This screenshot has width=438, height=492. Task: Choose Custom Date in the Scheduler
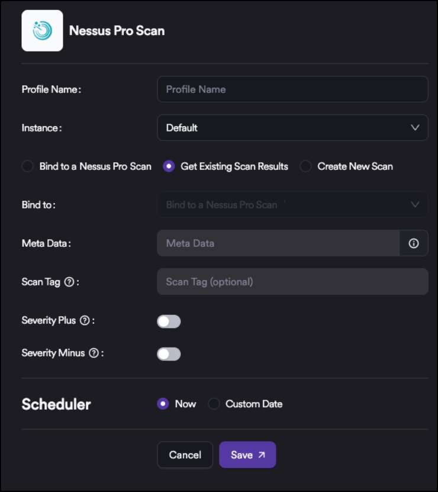[214, 404]
